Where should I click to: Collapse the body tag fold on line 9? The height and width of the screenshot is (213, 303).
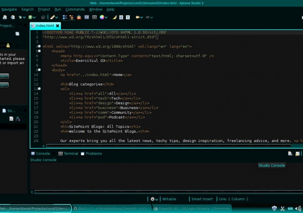tap(39, 70)
